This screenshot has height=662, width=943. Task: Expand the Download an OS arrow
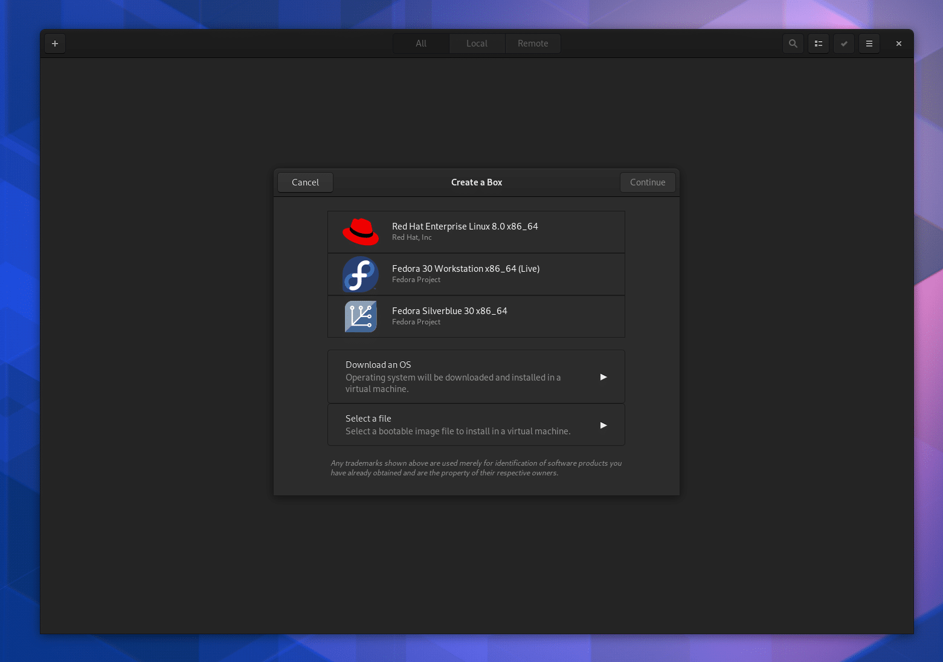tap(603, 376)
